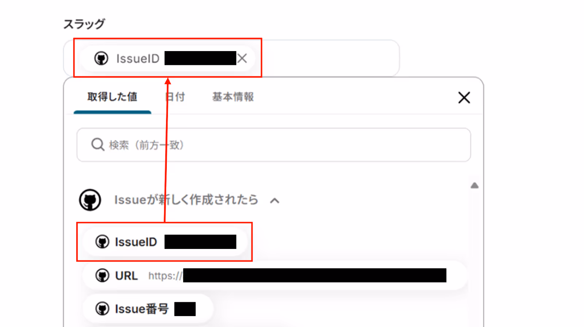Click GitHub icon on IssueID list item
Image resolution: width=584 pixels, height=327 pixels.
(102, 242)
